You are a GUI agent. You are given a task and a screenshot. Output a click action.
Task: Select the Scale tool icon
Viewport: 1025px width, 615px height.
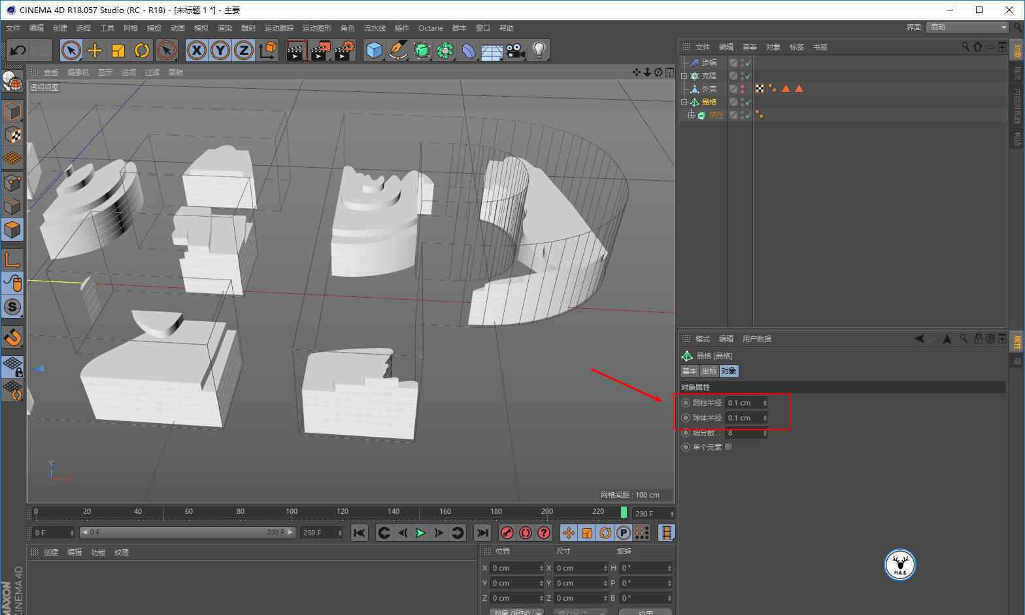pos(118,50)
